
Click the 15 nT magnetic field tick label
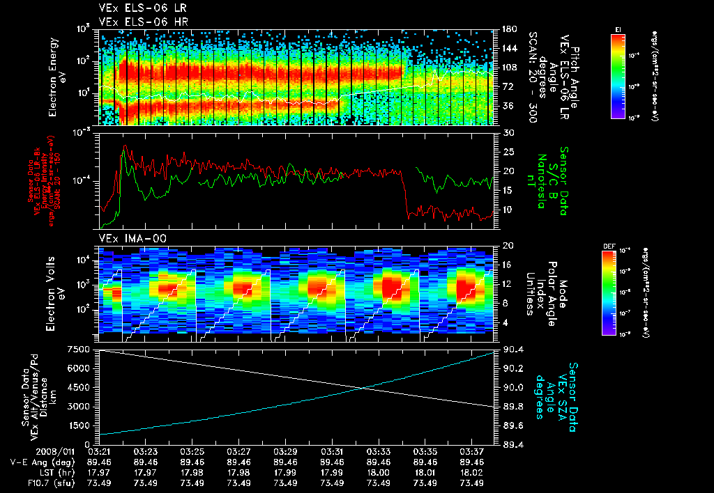tap(508, 190)
